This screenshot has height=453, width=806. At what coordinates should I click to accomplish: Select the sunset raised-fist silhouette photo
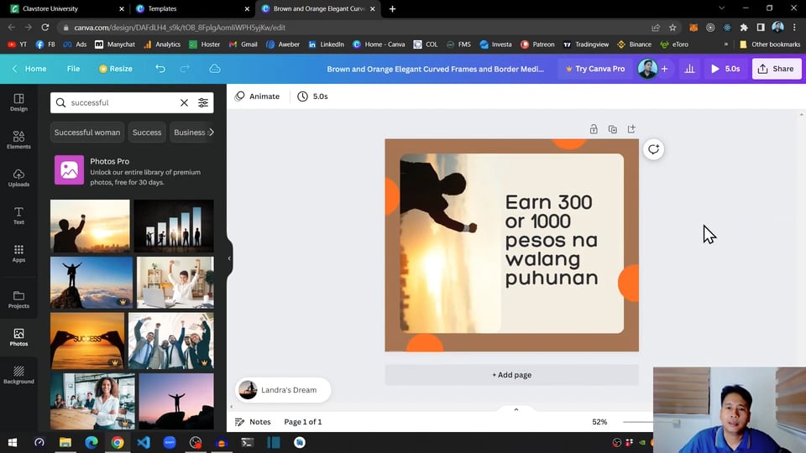point(90,226)
